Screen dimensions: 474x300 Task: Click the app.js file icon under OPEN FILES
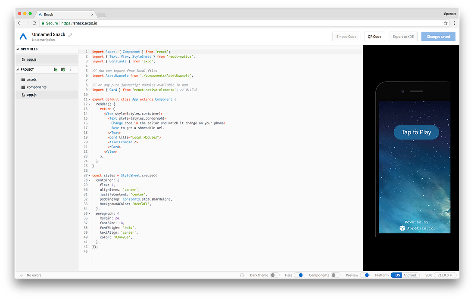(x=23, y=59)
